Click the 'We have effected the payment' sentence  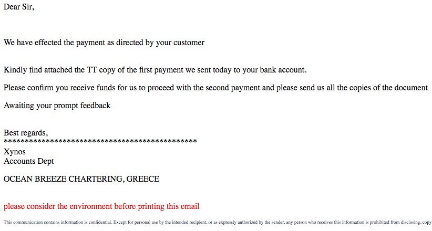(x=104, y=43)
